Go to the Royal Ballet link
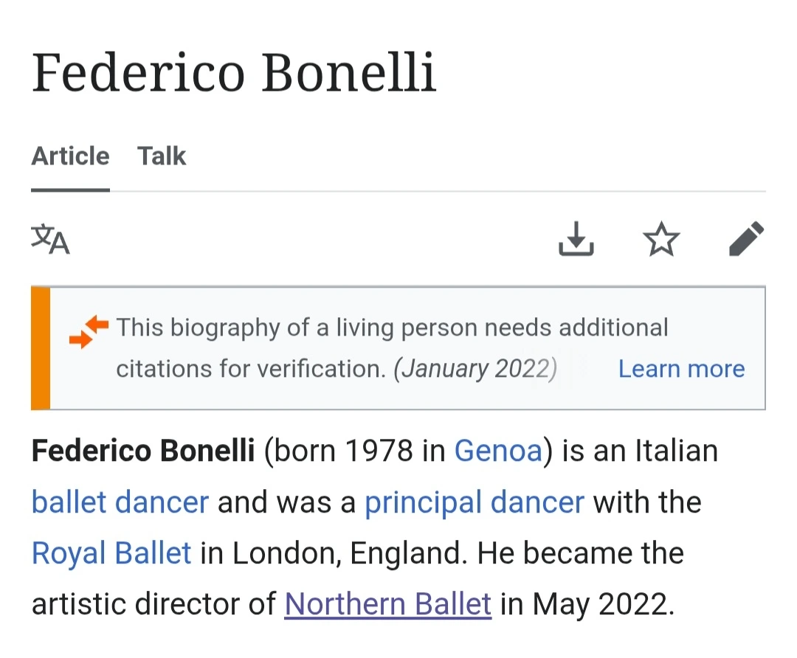 pyautogui.click(x=111, y=553)
